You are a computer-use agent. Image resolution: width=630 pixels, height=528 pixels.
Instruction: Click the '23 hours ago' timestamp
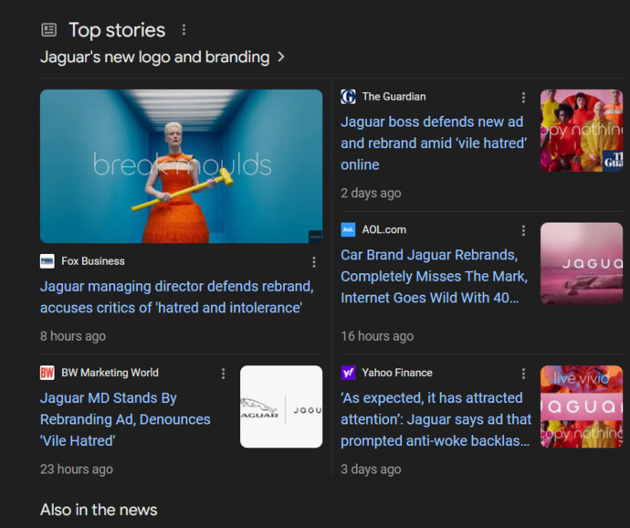point(77,470)
